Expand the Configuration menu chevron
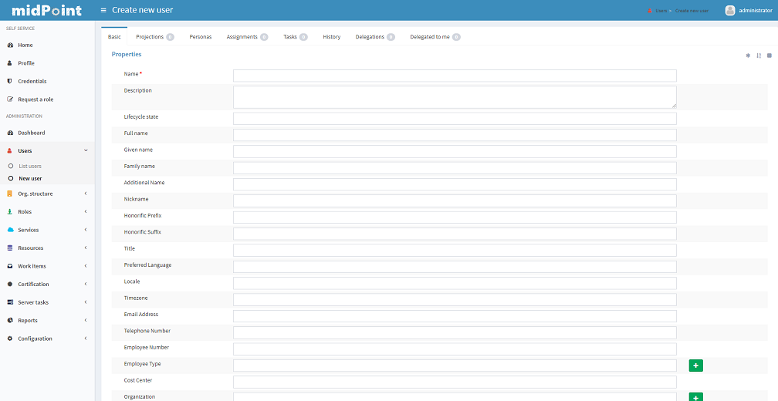Viewport: 778px width, 401px height. (x=86, y=339)
